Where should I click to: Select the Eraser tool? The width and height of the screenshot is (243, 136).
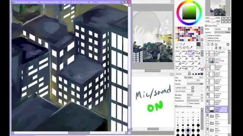(185, 58)
